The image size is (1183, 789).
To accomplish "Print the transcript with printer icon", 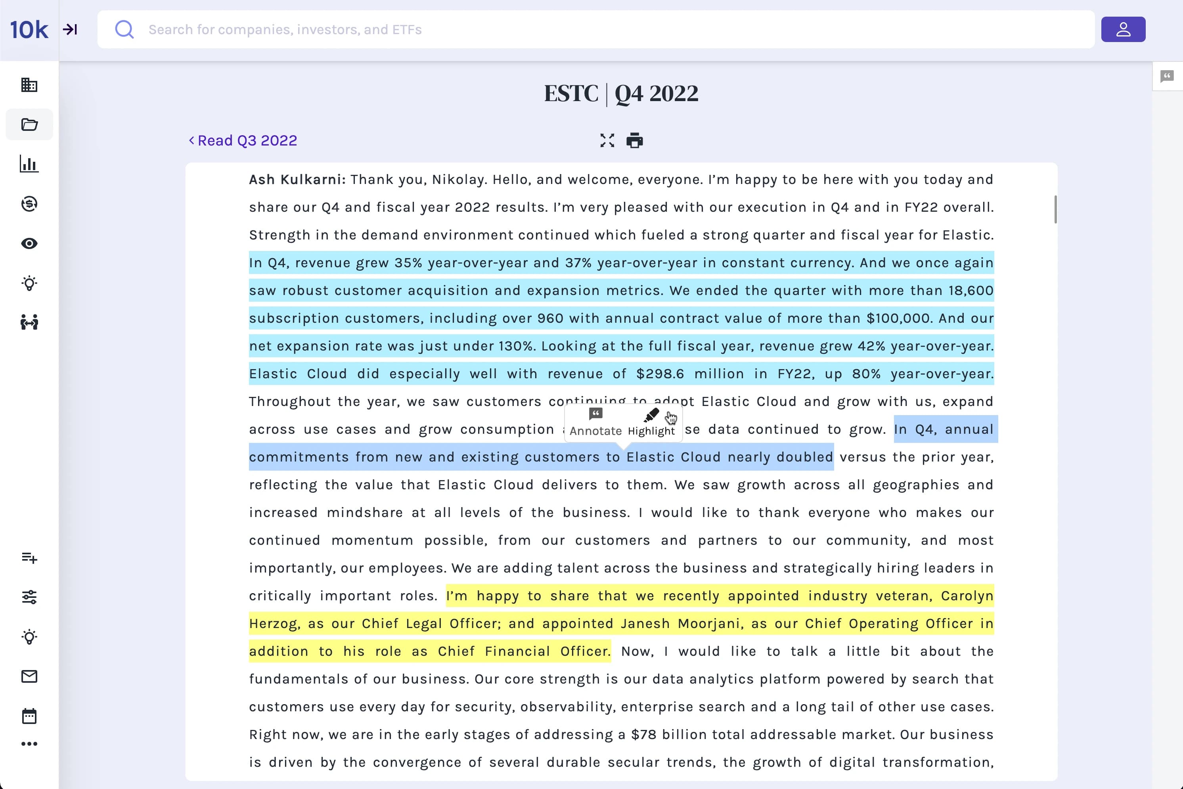I will tap(635, 140).
